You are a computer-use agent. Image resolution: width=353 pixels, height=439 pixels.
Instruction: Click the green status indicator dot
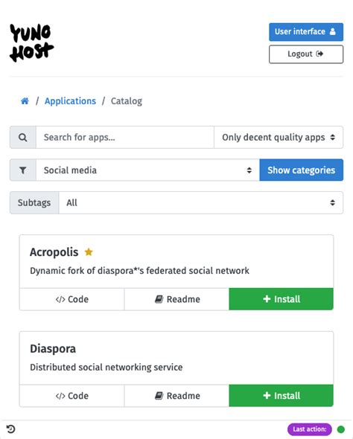coord(340,429)
